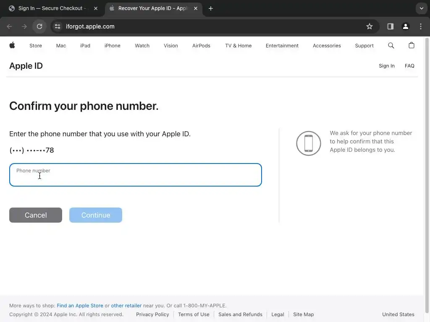Viewport: 430px width, 322px height.
Task: Open Legal footer link
Action: [278, 314]
